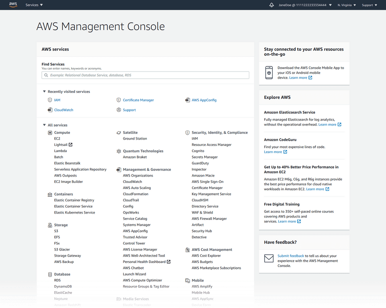
Task: Open Secrets Manager service
Action: [x=205, y=157]
